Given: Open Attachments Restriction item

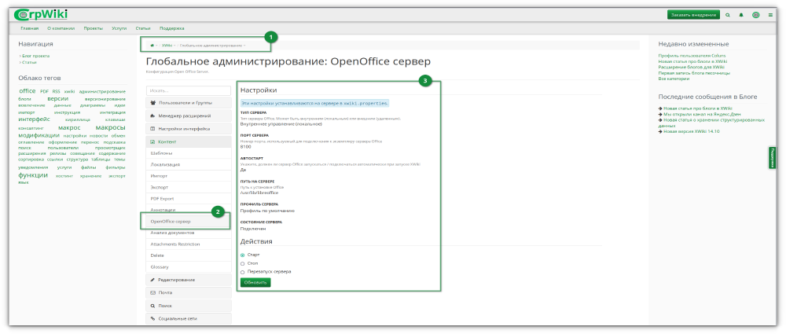Looking at the screenshot, I should (x=189, y=244).
